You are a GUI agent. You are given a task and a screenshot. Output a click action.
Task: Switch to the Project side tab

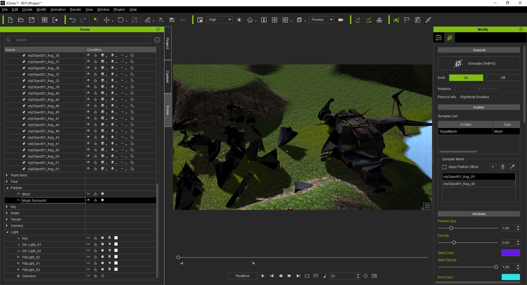coord(168,43)
